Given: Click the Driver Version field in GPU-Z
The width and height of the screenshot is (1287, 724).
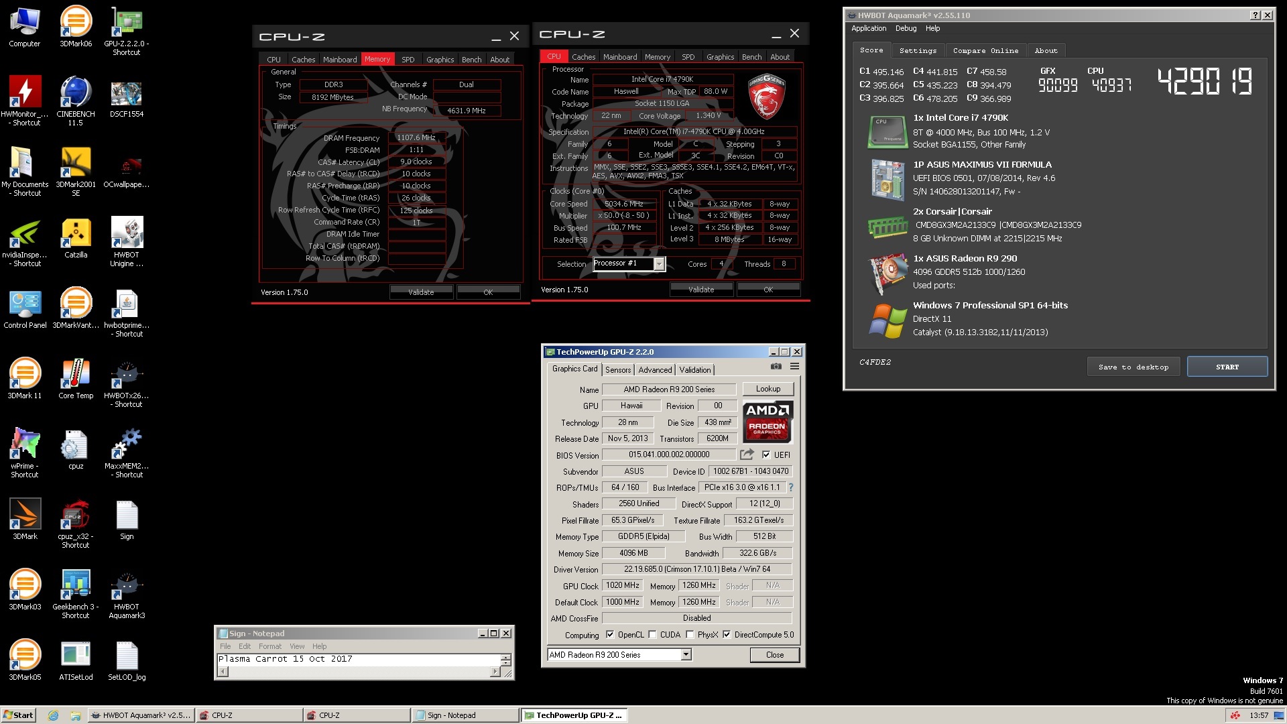Looking at the screenshot, I should coord(696,569).
